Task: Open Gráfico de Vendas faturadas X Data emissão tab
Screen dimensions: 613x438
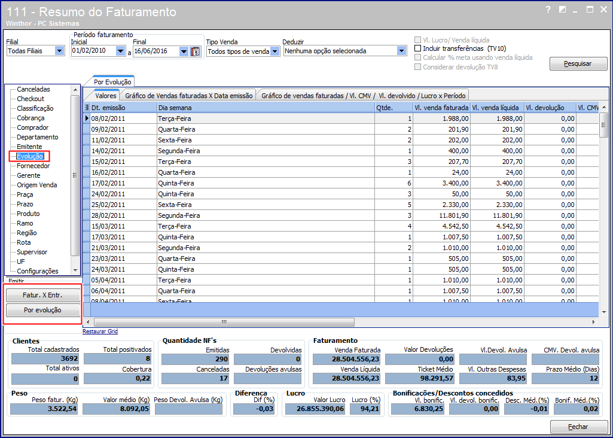Action: (189, 95)
